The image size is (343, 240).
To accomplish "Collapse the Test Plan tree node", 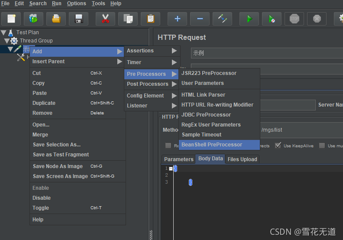I will [x=3, y=32].
